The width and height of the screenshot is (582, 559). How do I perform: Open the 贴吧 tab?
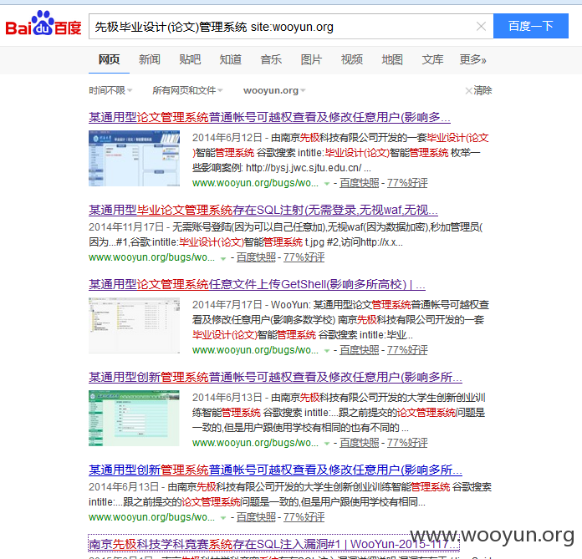tap(190, 59)
